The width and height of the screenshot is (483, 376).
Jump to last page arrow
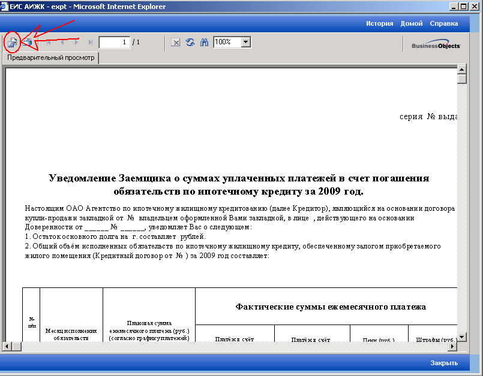click(90, 42)
